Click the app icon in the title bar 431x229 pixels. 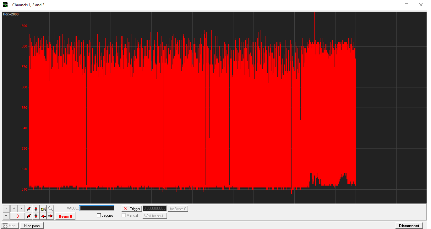point(5,5)
